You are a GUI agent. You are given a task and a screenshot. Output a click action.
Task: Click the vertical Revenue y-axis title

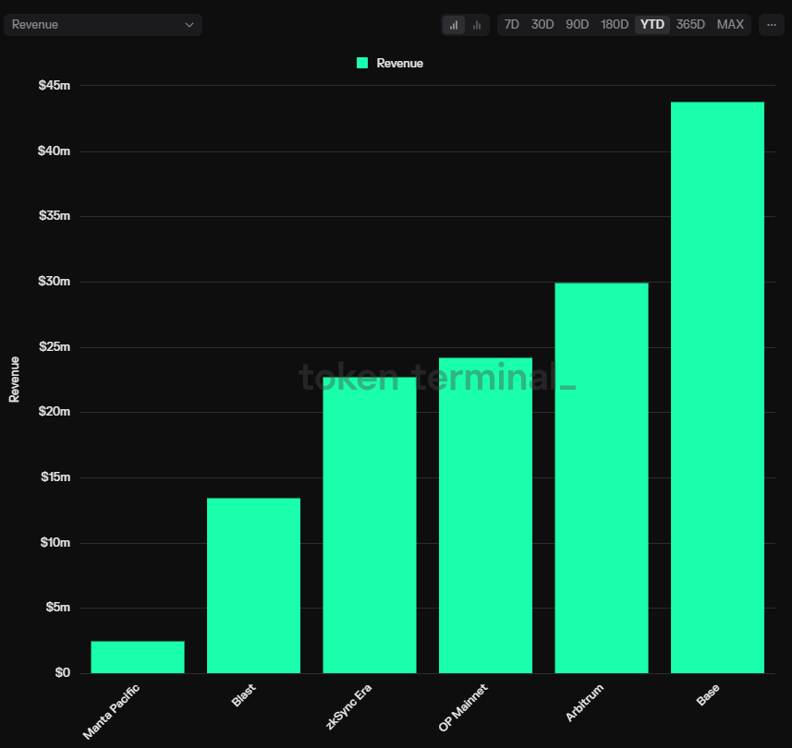tap(14, 379)
